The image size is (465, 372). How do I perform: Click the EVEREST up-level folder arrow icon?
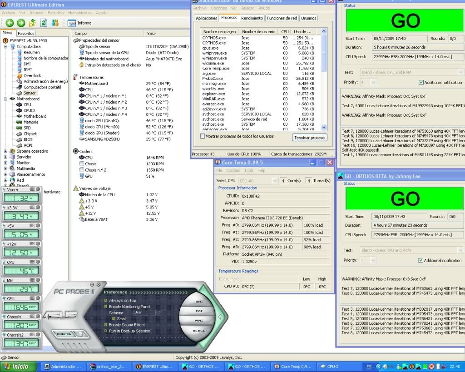(32, 23)
